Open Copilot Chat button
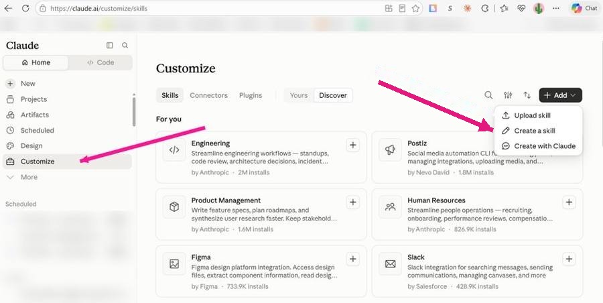 (584, 8)
